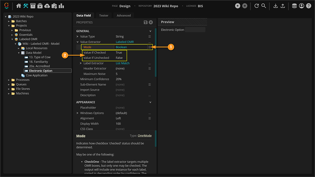The height and width of the screenshot is (177, 315).
Task: Save properties with the floppy disk icon
Action: coord(146,22)
